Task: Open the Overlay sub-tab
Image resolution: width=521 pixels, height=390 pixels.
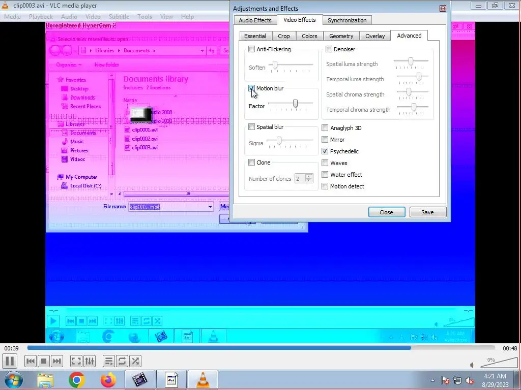Action: point(375,36)
